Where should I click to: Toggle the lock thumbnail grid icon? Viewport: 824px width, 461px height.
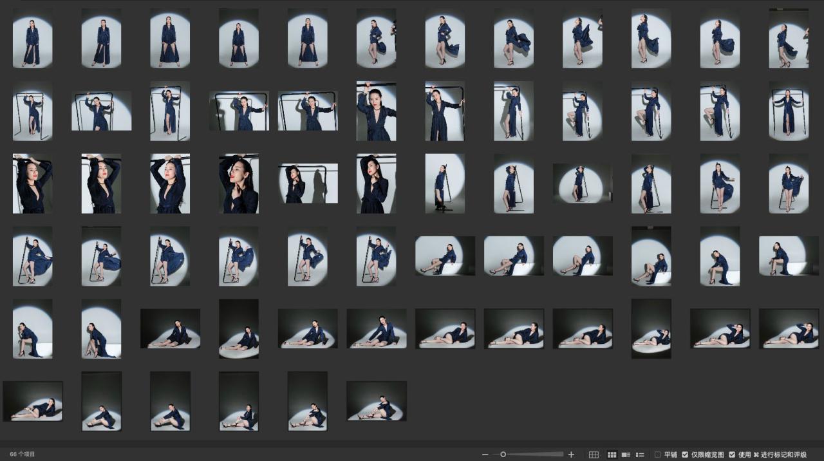(594, 455)
